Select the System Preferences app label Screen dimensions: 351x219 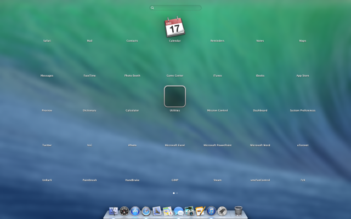click(x=303, y=111)
